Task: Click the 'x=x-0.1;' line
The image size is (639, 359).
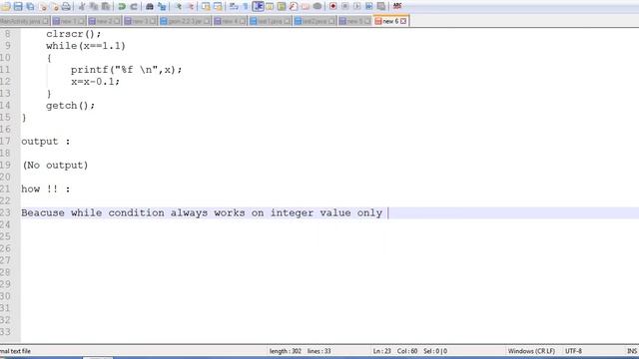Action: pyautogui.click(x=96, y=82)
